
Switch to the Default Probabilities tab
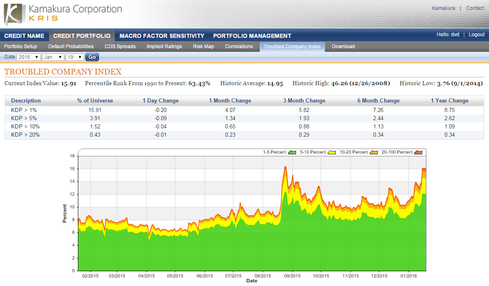[x=71, y=47]
